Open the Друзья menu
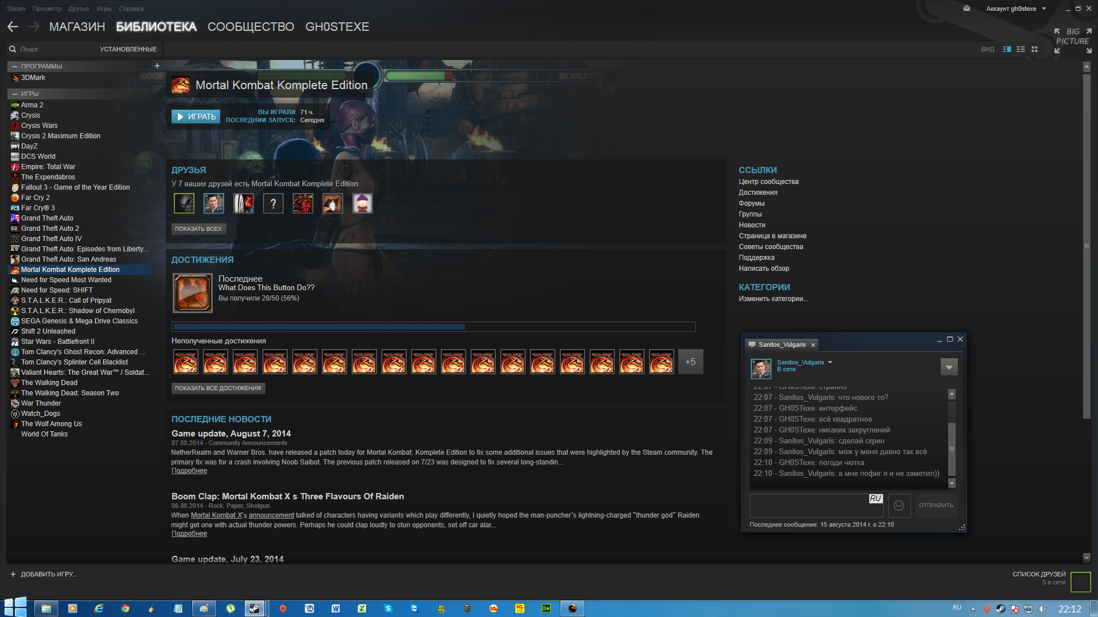This screenshot has height=617, width=1098. pos(78,9)
